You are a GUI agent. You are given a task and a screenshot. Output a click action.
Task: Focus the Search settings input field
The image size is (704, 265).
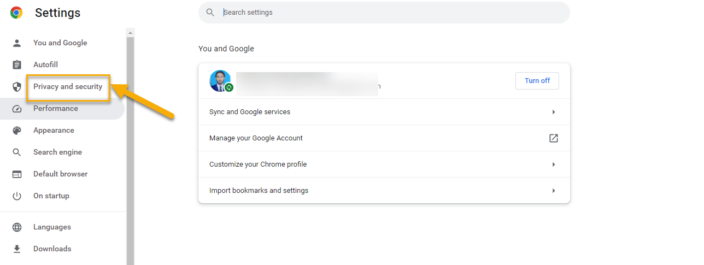tap(384, 12)
